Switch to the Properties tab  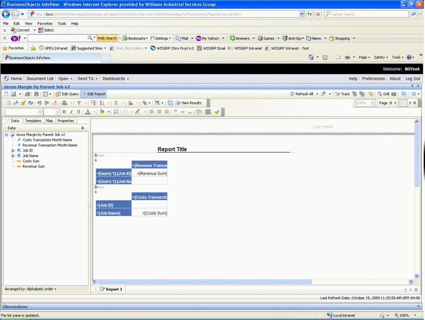[x=66, y=121]
